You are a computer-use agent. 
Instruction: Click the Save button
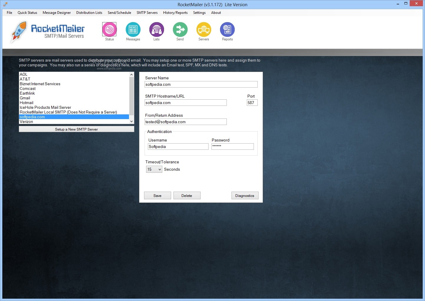click(158, 195)
